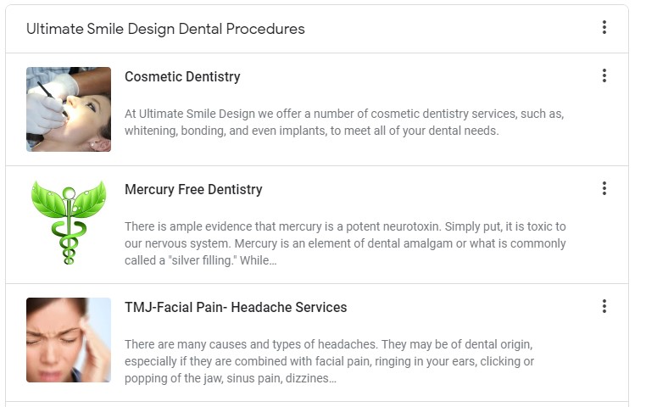This screenshot has height=407, width=657.
Task: Open the Dental Procedures header options menu
Action: tap(604, 28)
